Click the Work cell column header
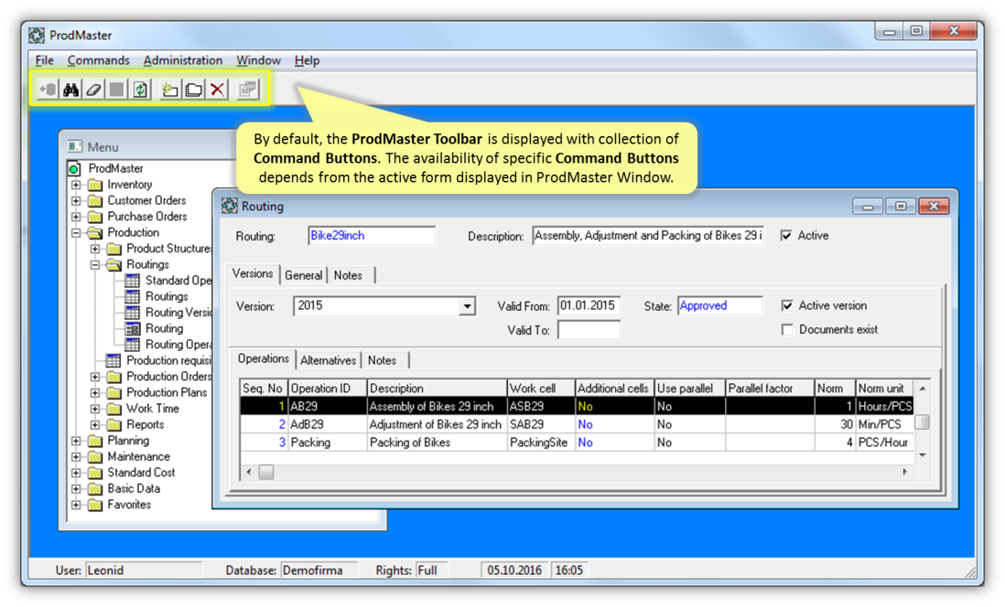Screen dimensions: 1005x607 point(540,388)
